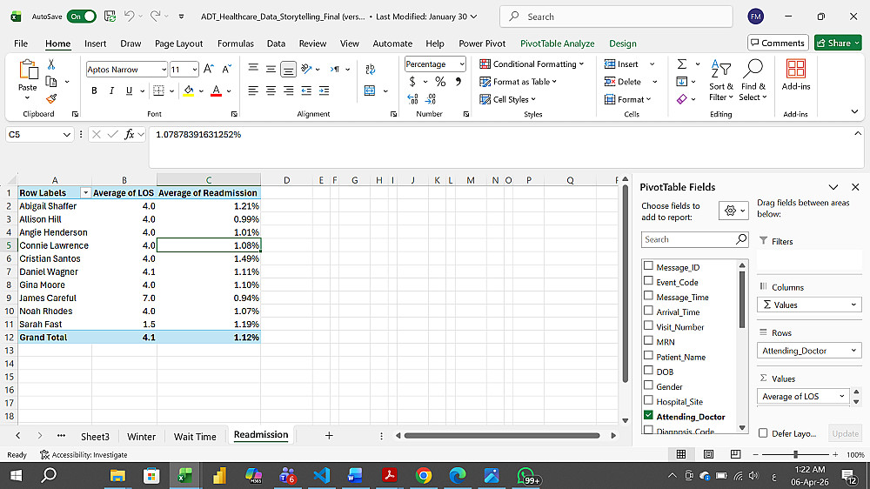
Task: Click Increase Indent icon
Action: tap(324, 90)
